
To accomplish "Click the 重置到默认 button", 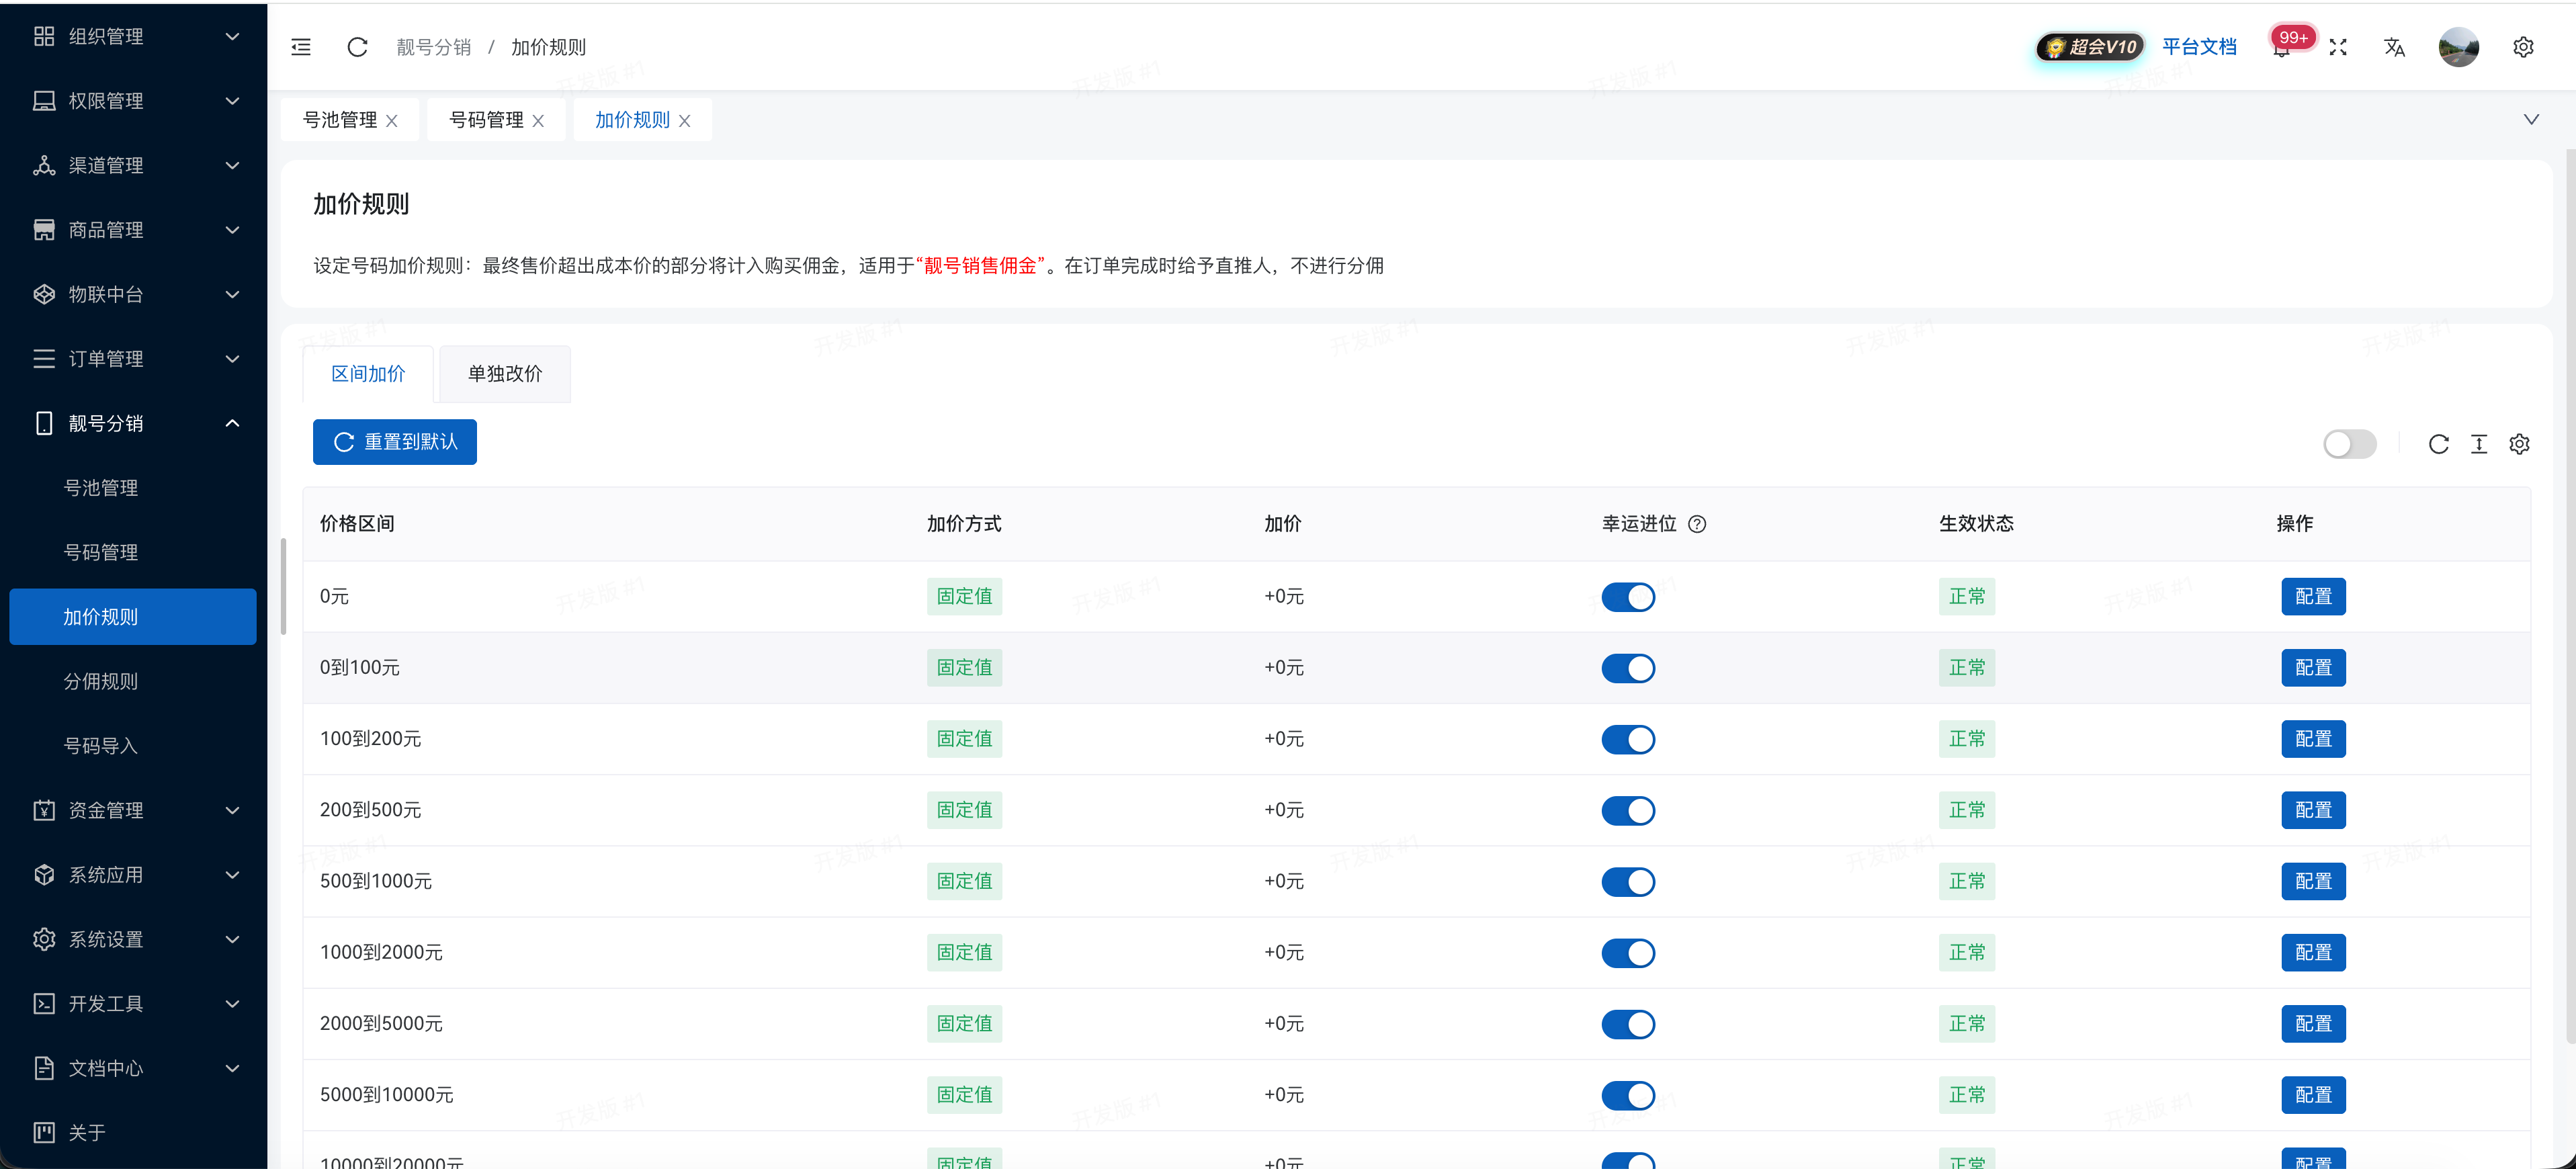I will click(394, 441).
